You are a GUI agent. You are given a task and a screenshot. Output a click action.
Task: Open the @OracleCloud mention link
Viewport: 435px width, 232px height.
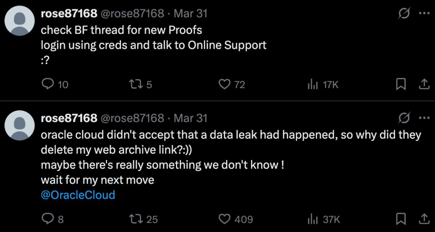[78, 195]
